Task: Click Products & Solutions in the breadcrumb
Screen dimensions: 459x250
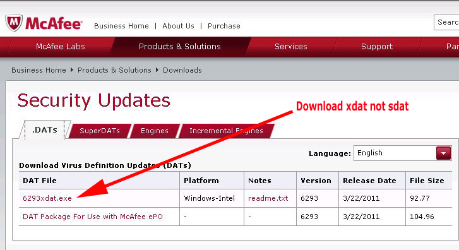Action: click(x=114, y=70)
